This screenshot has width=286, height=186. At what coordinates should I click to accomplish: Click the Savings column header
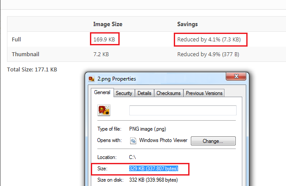[187, 24]
